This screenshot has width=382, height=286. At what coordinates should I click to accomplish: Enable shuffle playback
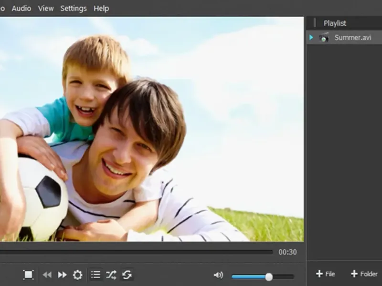point(111,275)
